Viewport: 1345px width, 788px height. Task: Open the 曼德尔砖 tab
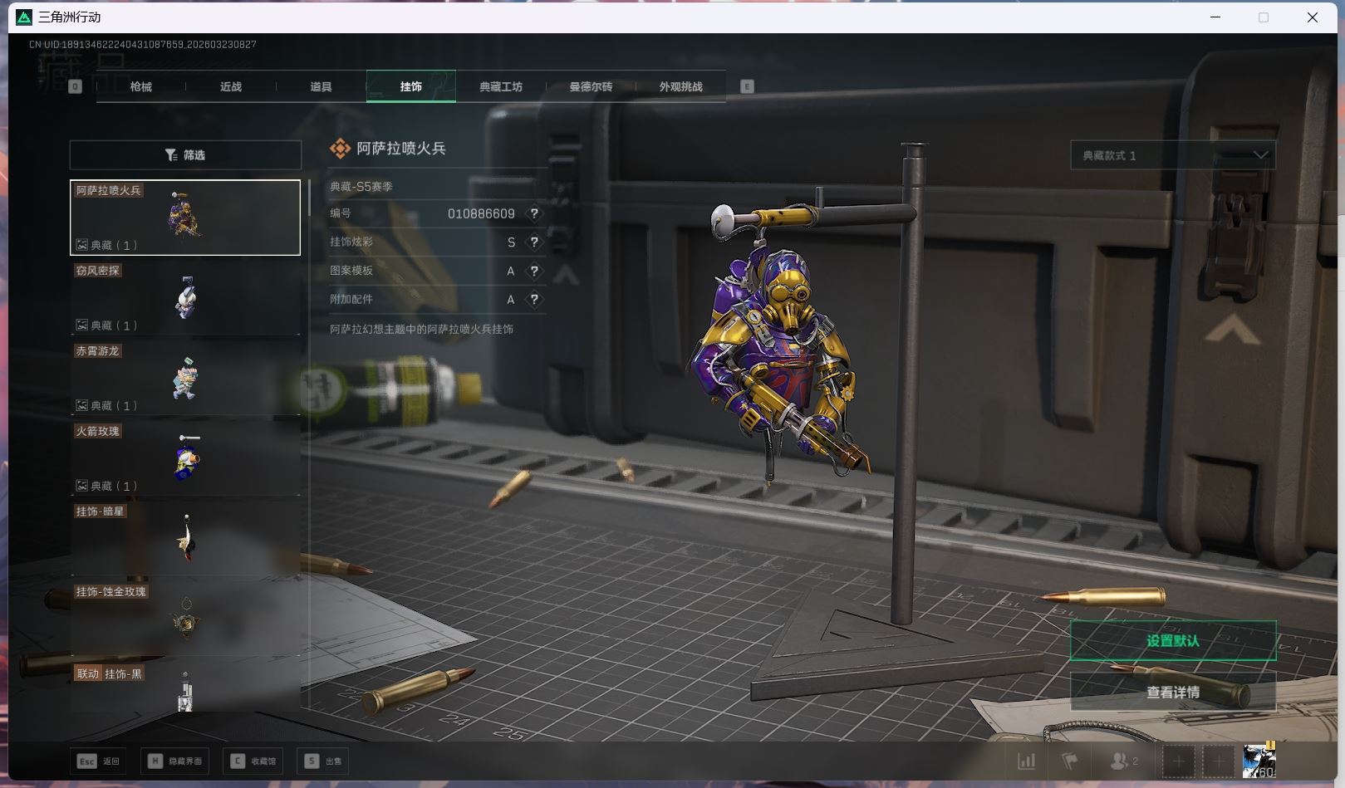(591, 86)
